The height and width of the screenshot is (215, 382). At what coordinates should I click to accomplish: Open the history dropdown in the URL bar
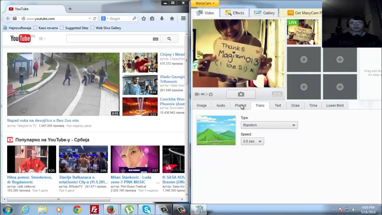coord(90,19)
